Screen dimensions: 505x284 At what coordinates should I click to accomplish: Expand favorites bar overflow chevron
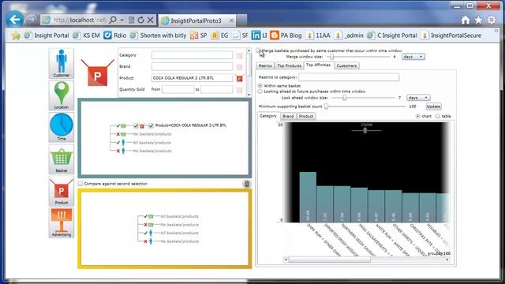coord(496,31)
